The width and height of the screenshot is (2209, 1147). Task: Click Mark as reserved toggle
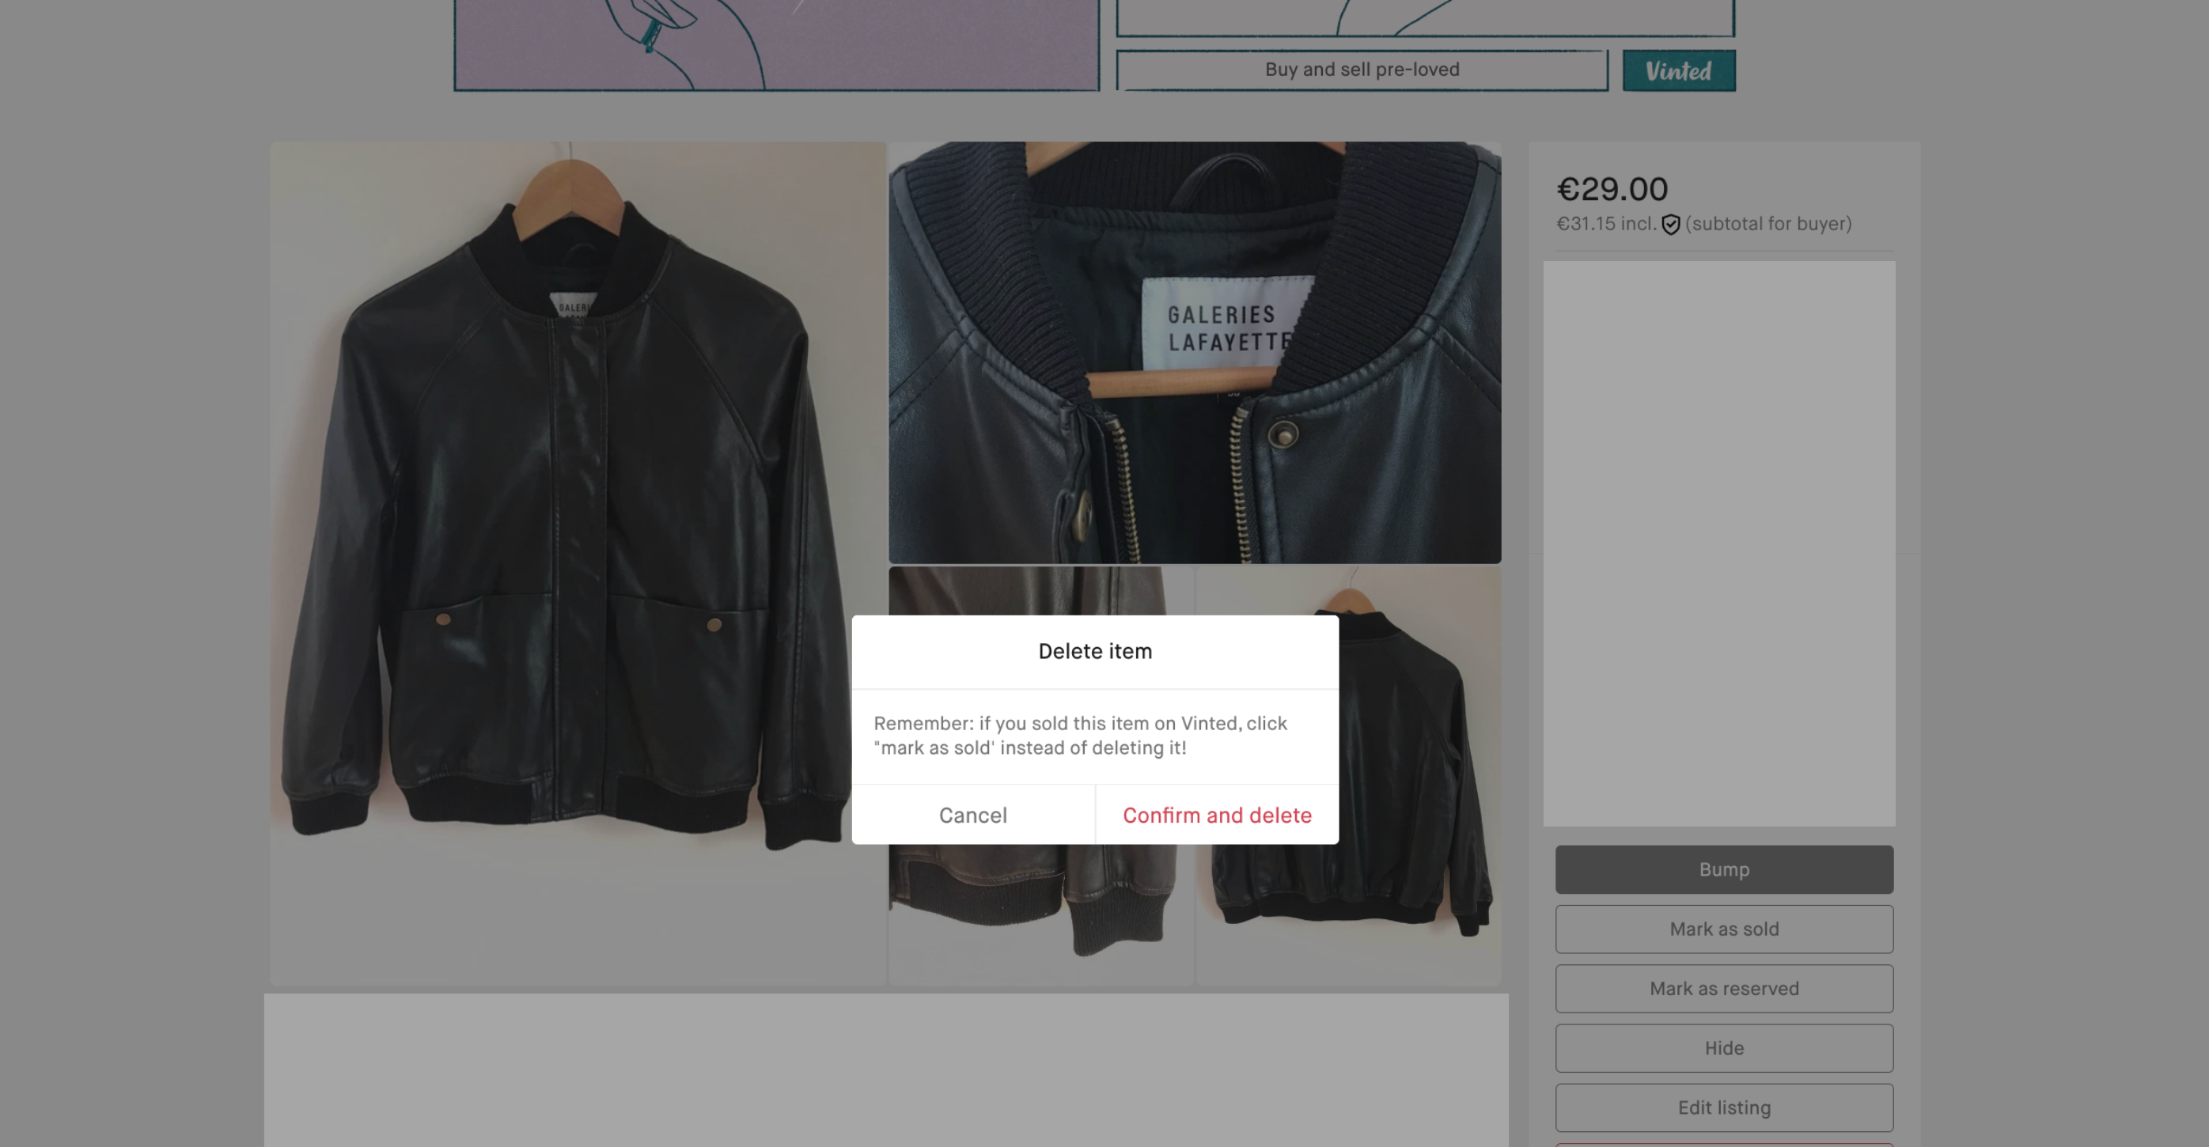[1724, 988]
